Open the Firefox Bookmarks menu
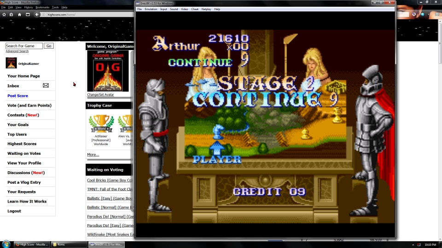 [42, 7]
